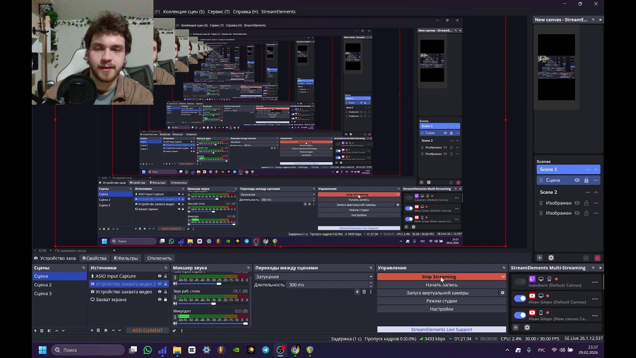
Task: Delete the selected scene in the Сцены panel
Action: (42, 331)
